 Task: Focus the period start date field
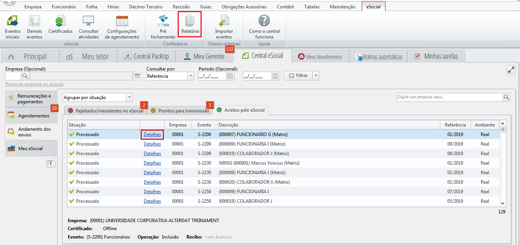(212, 76)
